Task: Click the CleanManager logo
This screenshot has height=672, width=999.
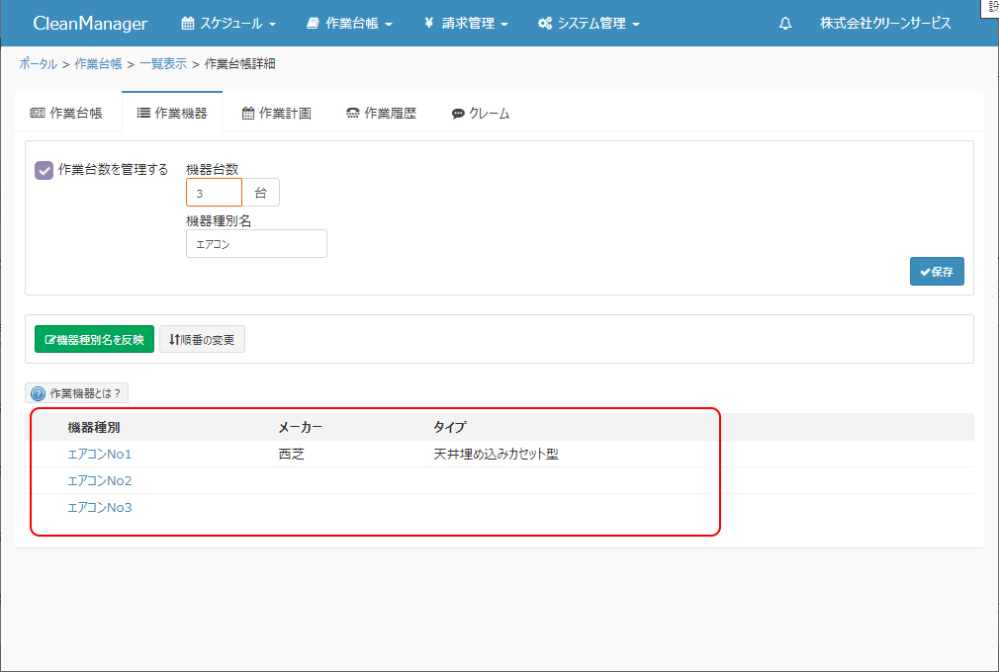Action: (90, 23)
